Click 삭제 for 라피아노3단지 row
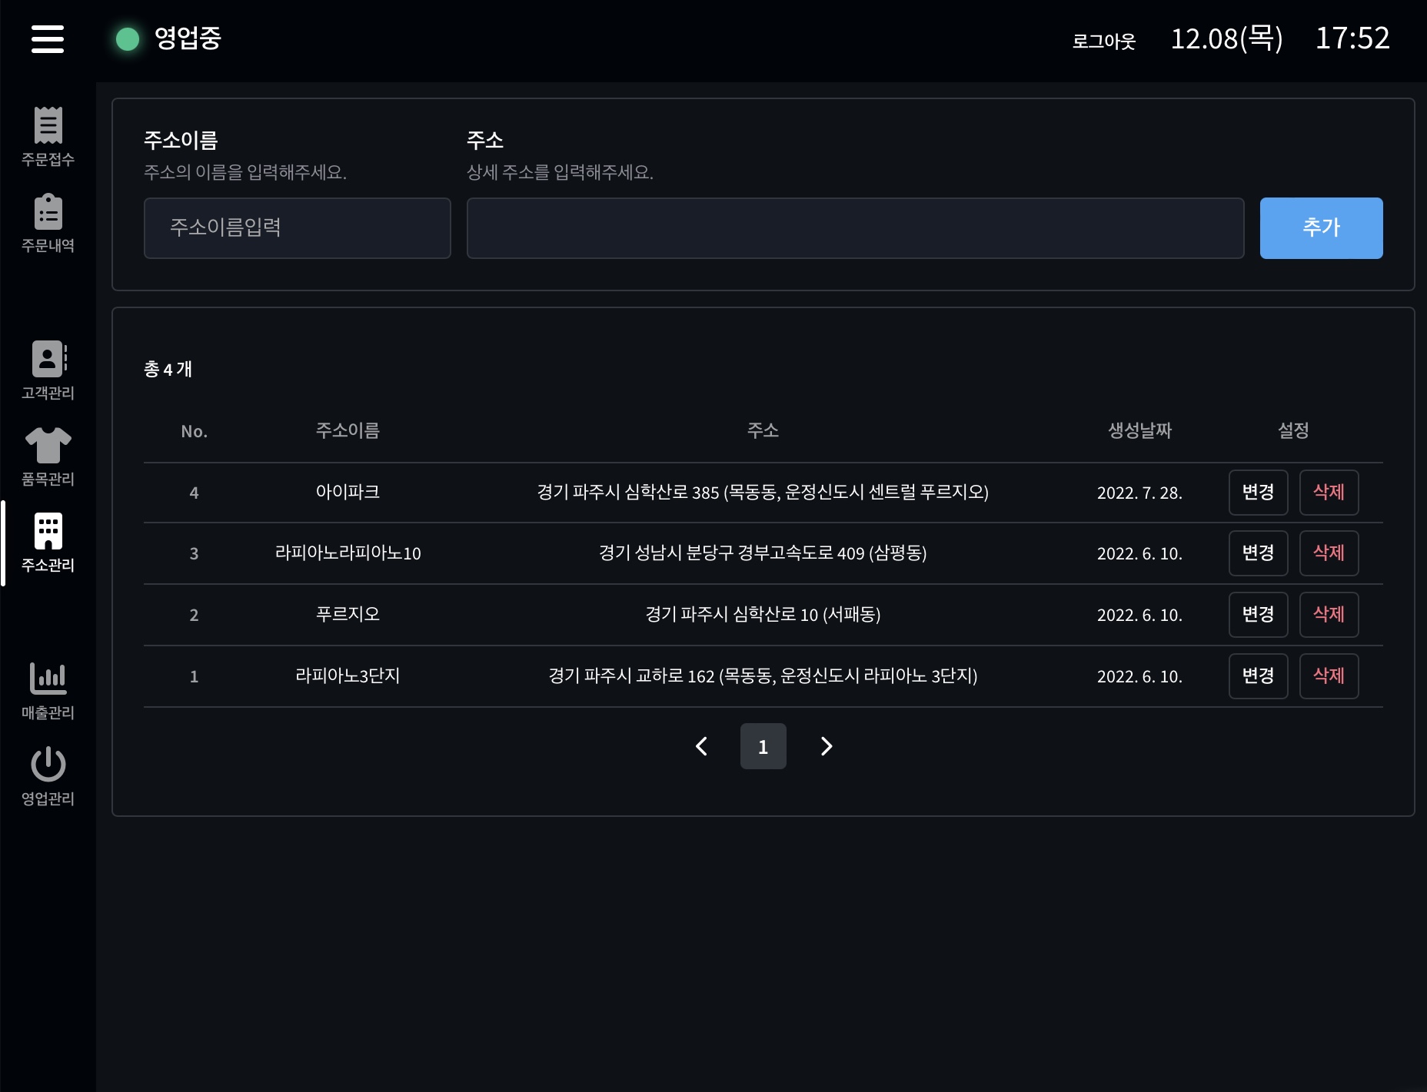 (1329, 676)
